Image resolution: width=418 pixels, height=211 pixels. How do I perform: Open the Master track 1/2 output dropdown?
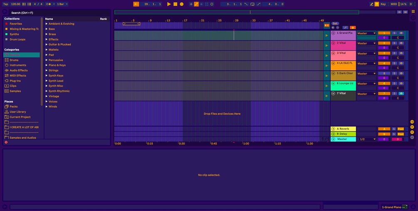(x=367, y=139)
